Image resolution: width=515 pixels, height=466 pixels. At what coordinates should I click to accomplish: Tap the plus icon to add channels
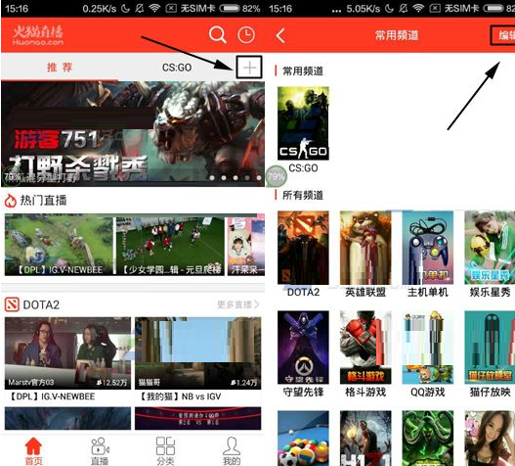[x=249, y=68]
